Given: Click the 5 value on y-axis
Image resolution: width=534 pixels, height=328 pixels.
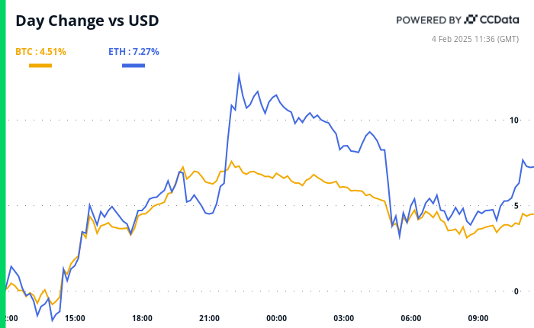Looking at the screenshot, I should (516, 205).
